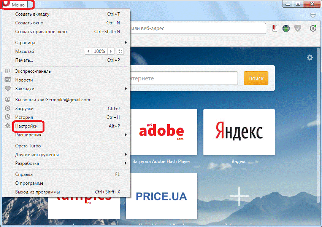Toggle Opera Turbo mode in menu
The height and width of the screenshot is (227, 322).
pyautogui.click(x=28, y=146)
